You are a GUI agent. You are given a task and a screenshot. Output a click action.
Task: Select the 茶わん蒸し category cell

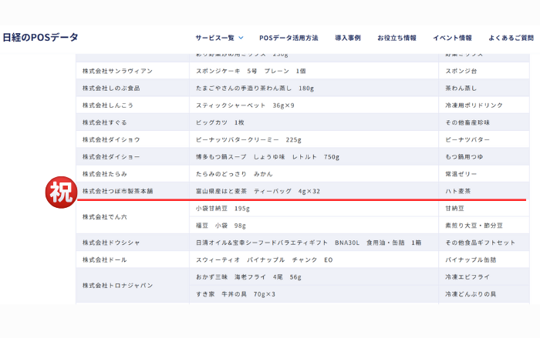point(484,88)
